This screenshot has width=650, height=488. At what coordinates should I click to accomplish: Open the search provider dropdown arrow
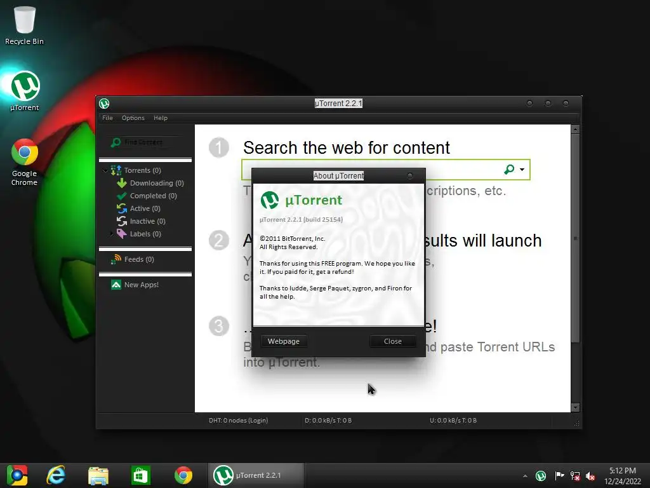(x=522, y=169)
